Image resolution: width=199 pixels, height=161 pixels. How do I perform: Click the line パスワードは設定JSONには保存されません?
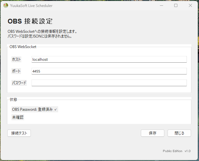coord(40,36)
